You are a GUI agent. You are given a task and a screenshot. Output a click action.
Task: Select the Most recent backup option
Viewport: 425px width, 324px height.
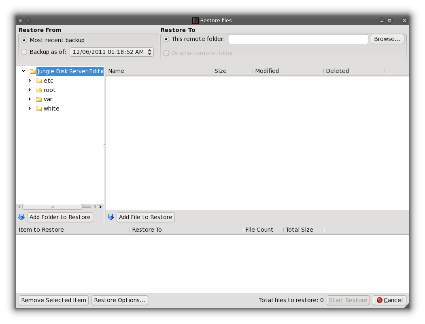[24, 40]
